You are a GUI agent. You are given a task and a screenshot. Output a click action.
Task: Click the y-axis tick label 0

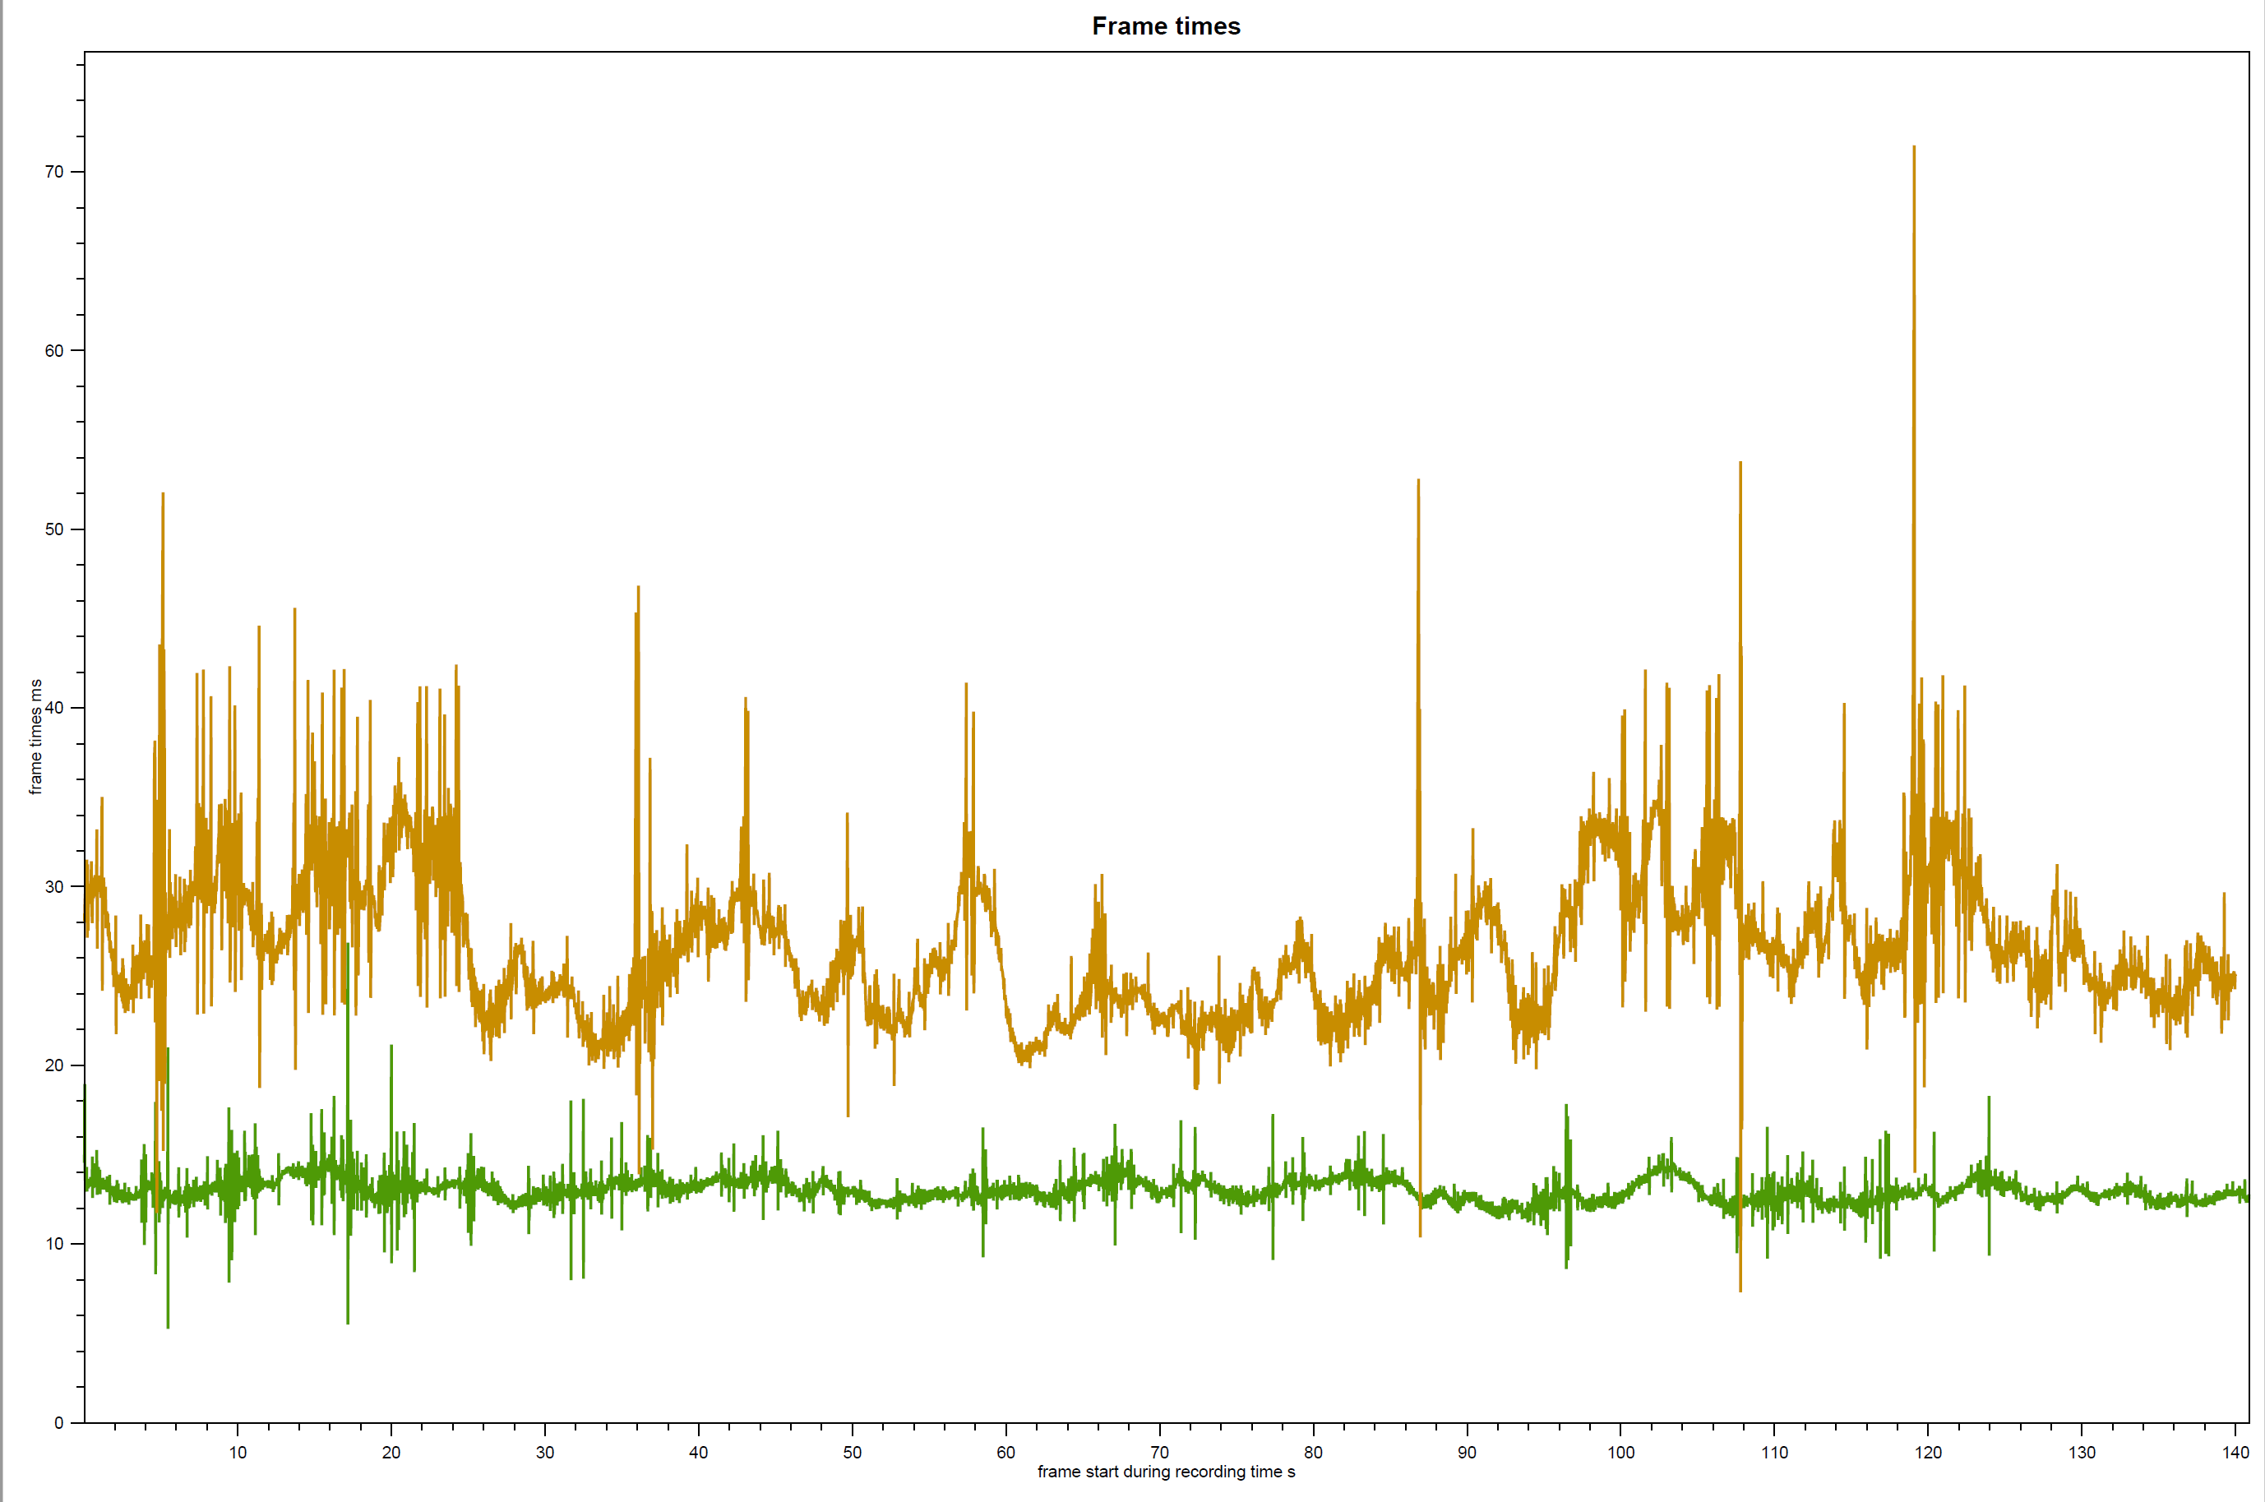tap(58, 1422)
